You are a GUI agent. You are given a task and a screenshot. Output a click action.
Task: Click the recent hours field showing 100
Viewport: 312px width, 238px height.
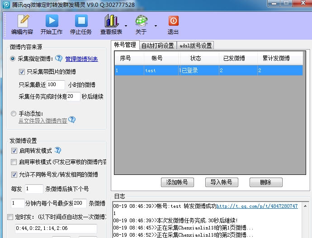click(x=56, y=85)
